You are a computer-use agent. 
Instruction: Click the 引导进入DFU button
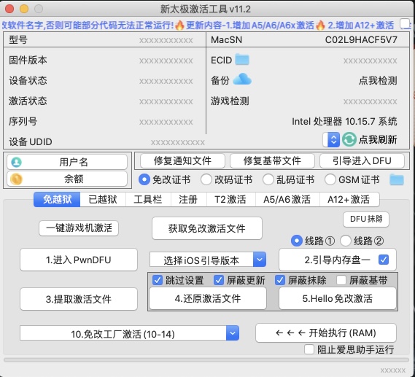click(x=362, y=160)
